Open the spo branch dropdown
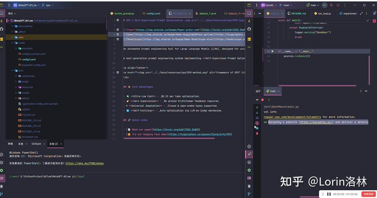The height and width of the screenshot is (198, 377). pyautogui.click(x=48, y=5)
